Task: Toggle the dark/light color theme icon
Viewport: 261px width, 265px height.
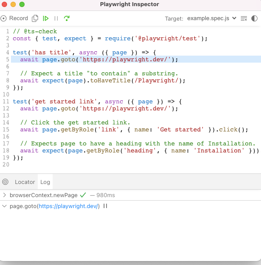Action: (x=254, y=18)
